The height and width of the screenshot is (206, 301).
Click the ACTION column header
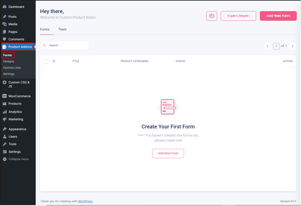(x=287, y=61)
